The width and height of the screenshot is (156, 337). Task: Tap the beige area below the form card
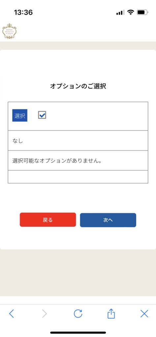pyautogui.click(x=78, y=272)
